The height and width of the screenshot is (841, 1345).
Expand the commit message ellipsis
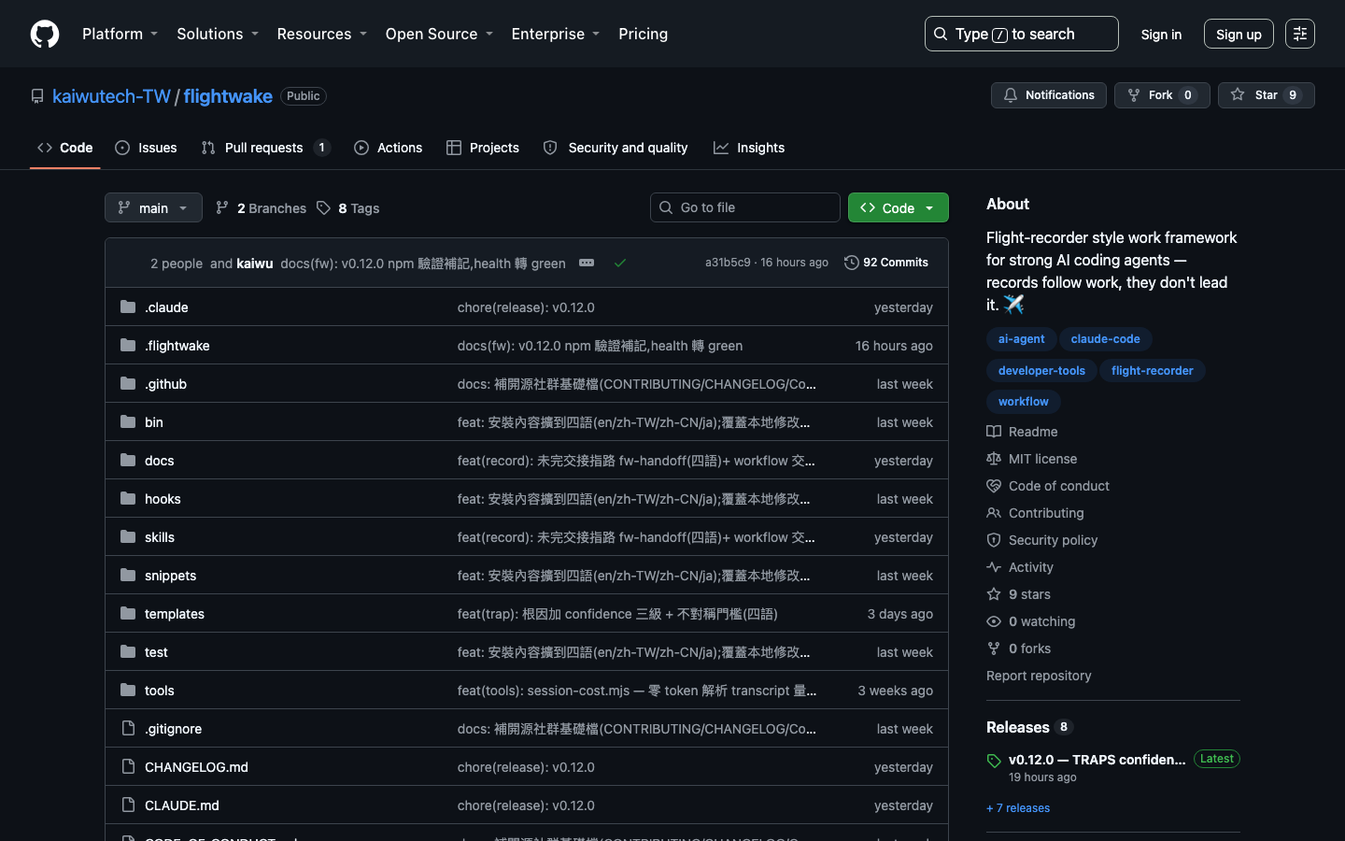point(587,263)
